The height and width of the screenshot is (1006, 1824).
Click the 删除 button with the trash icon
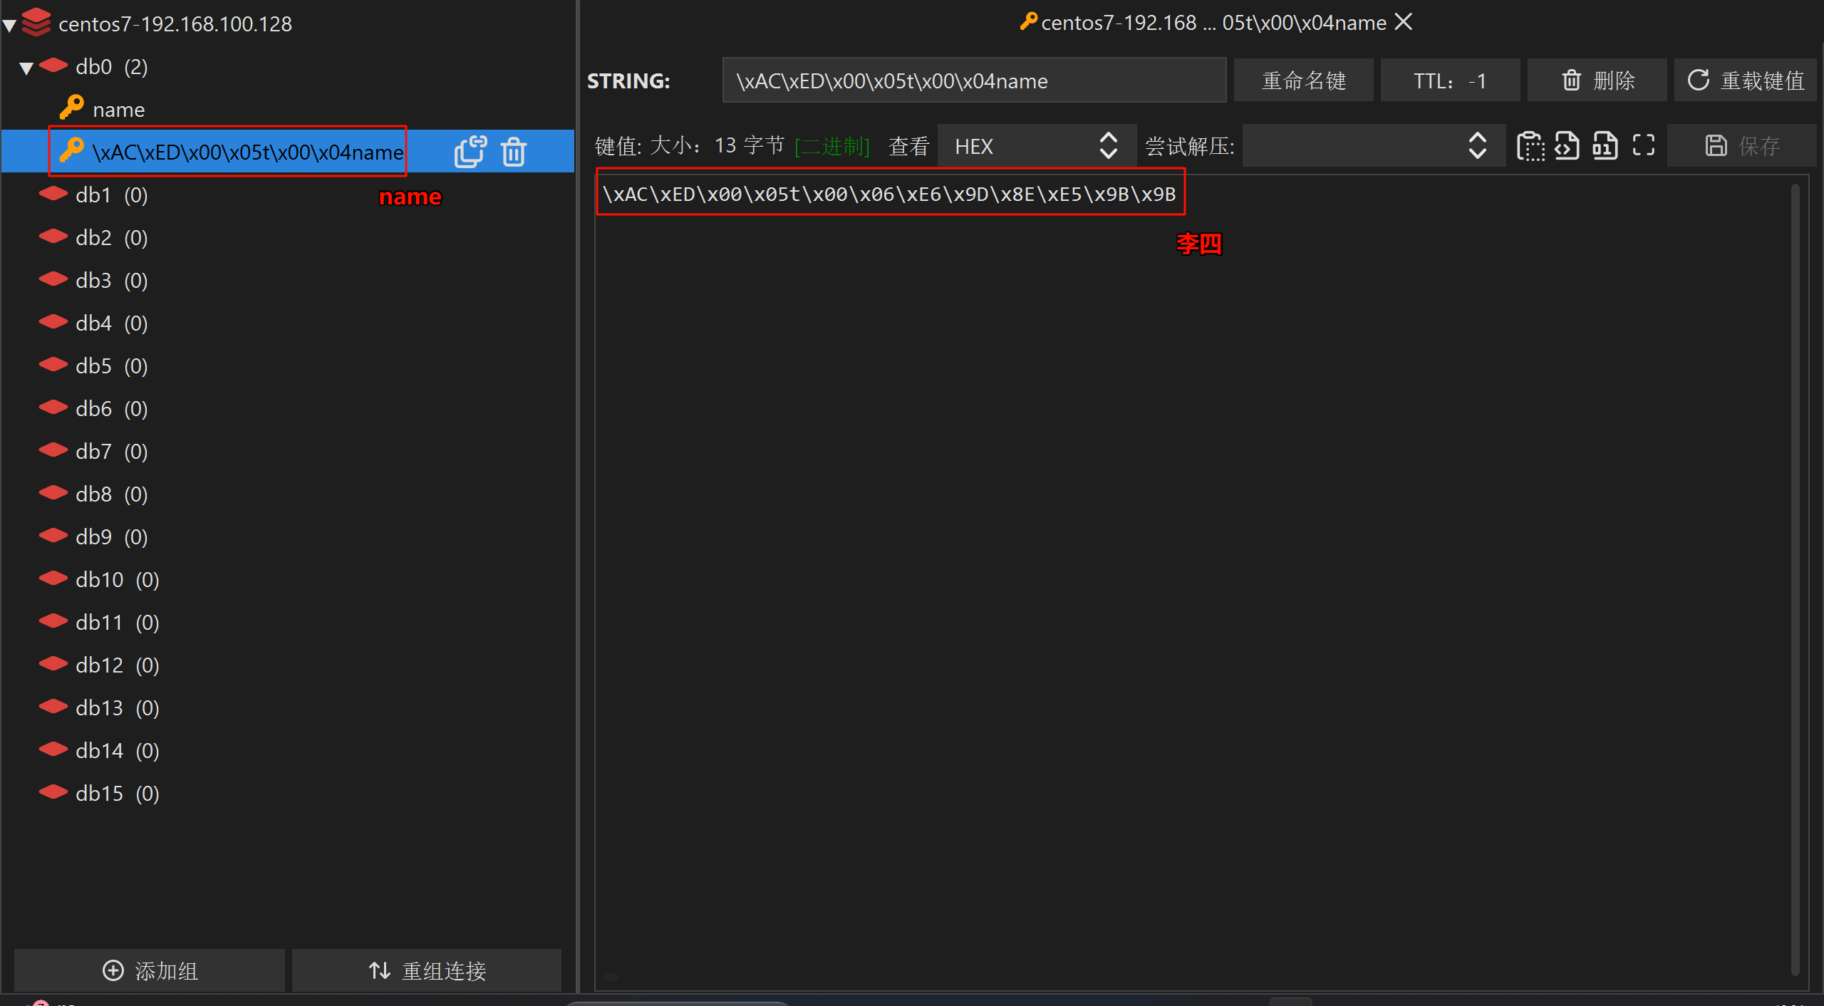(1597, 81)
